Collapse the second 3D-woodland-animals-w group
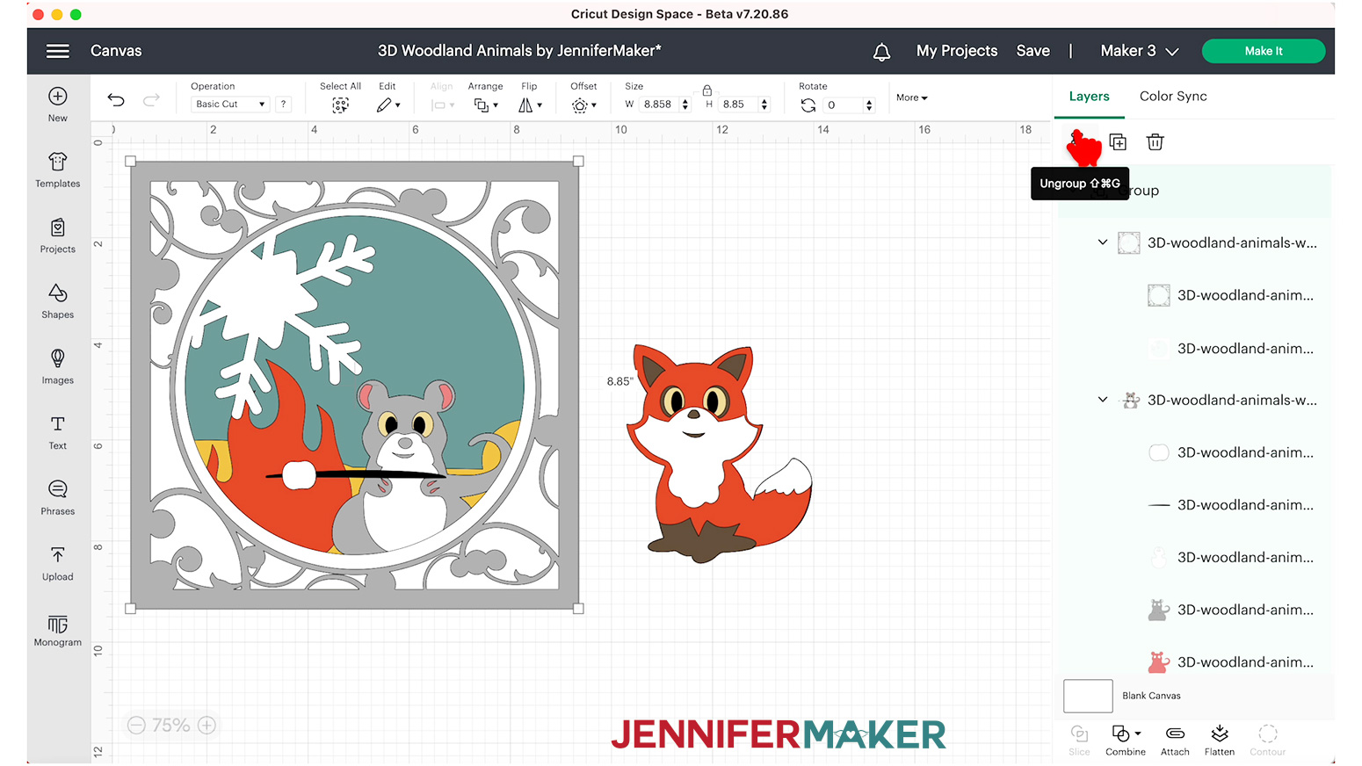Viewport: 1362px width, 766px height. click(1102, 400)
